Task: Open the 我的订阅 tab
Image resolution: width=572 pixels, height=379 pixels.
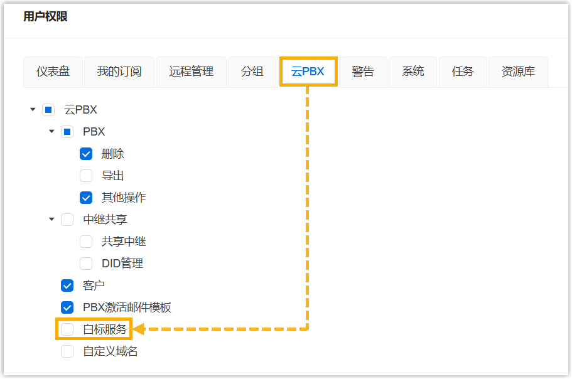Action: pyautogui.click(x=119, y=72)
